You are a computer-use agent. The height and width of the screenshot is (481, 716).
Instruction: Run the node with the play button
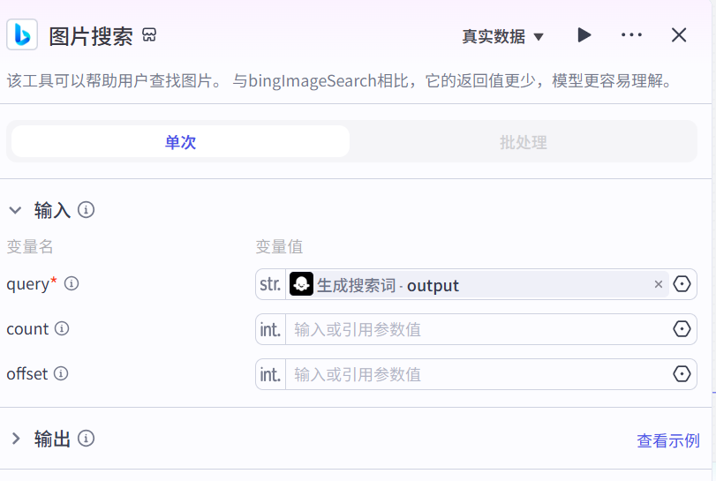click(584, 35)
